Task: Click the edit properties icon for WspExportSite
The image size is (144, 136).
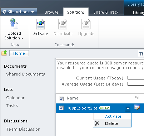Action: [137, 107]
